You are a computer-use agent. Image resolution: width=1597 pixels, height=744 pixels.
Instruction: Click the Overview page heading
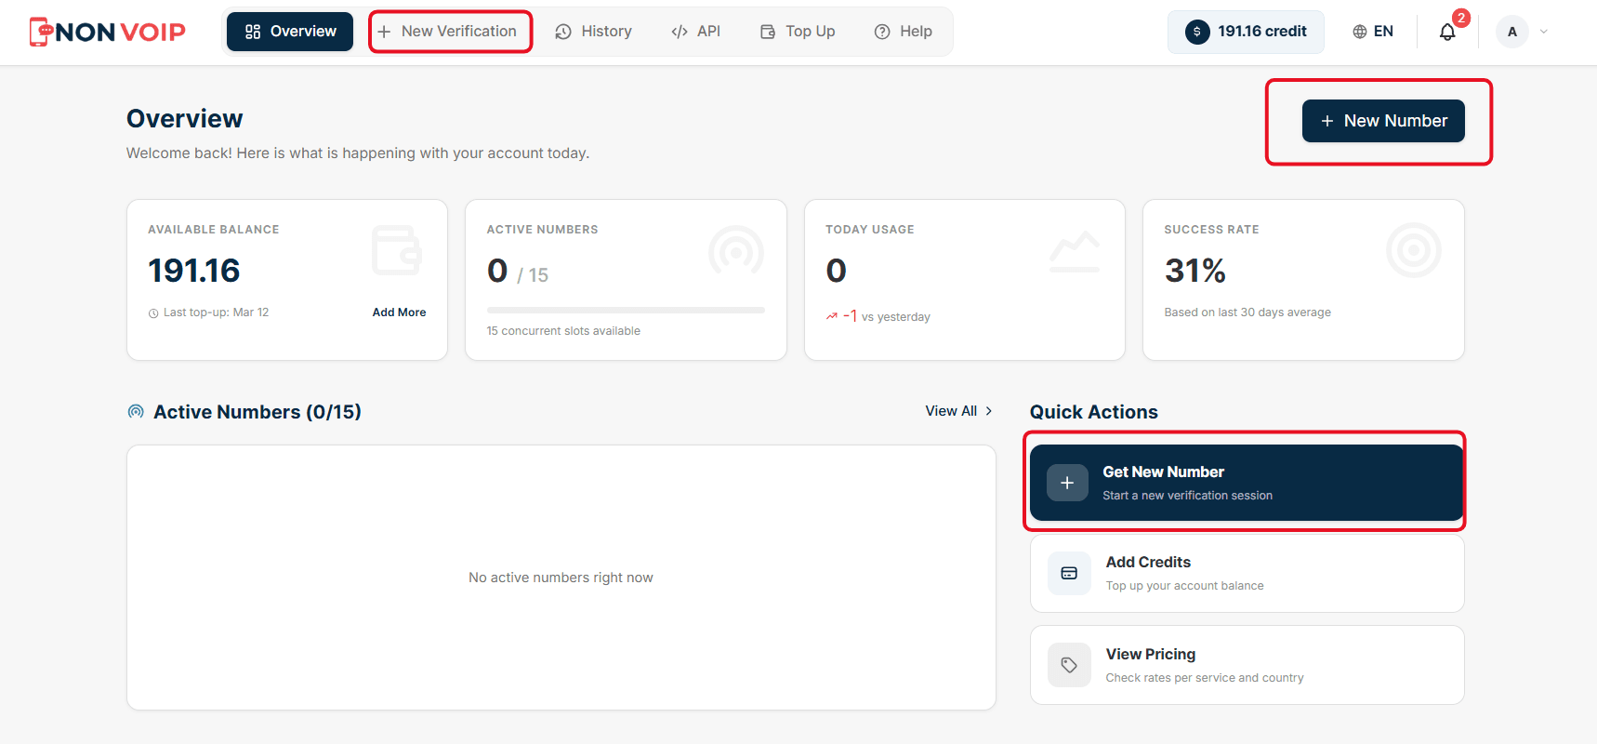point(184,119)
